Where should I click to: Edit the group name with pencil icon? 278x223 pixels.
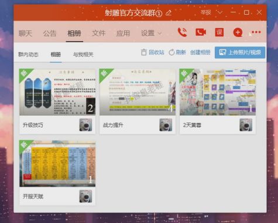(x=169, y=13)
